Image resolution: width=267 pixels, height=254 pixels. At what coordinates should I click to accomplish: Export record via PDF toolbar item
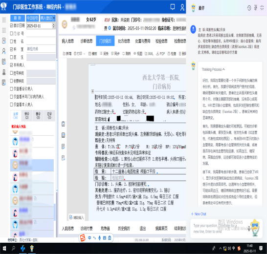tap(160, 54)
